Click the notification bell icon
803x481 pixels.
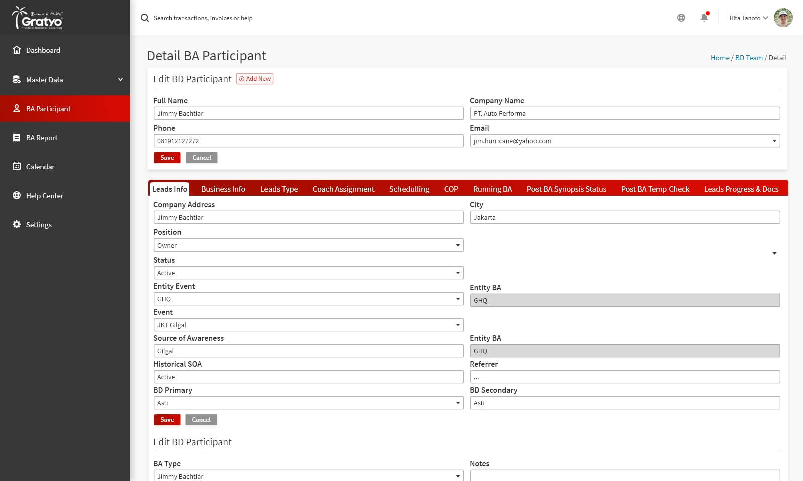tap(704, 18)
